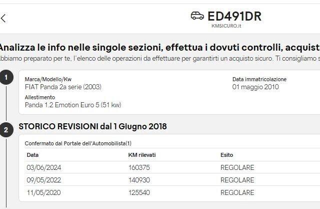Click the 125540 km reading
This screenshot has width=320, height=209.
[139, 192]
